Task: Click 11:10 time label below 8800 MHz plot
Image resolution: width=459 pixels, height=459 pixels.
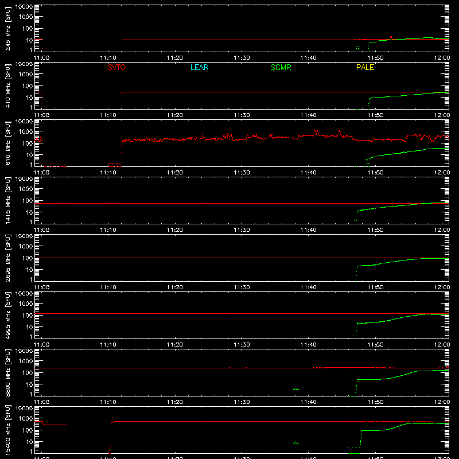Action: pos(108,402)
